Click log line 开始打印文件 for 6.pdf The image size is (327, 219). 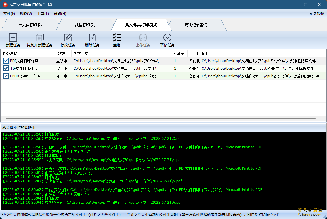coord(132,190)
